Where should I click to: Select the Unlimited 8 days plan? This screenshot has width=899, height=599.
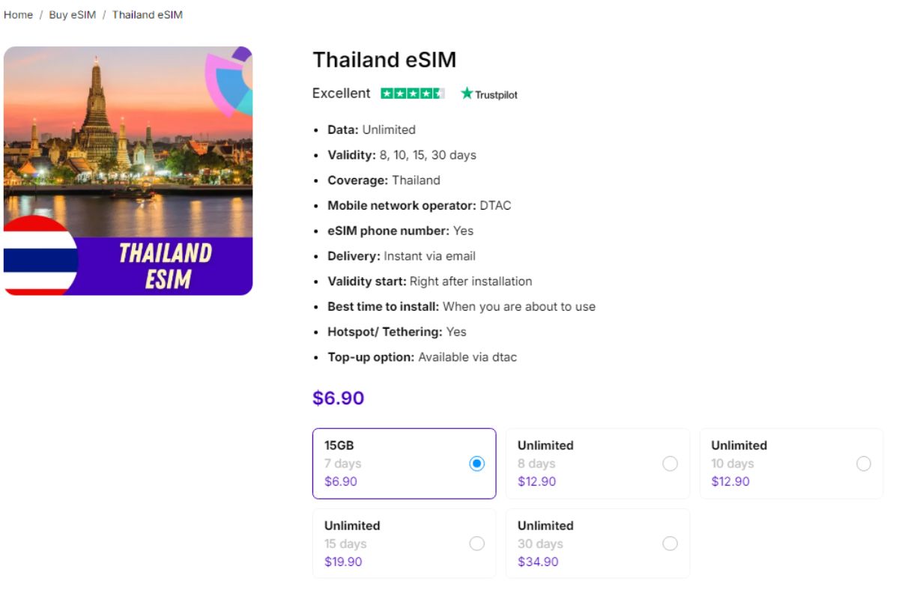point(670,463)
